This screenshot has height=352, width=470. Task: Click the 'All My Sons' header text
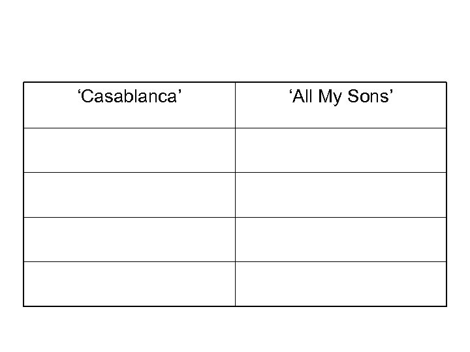(341, 98)
